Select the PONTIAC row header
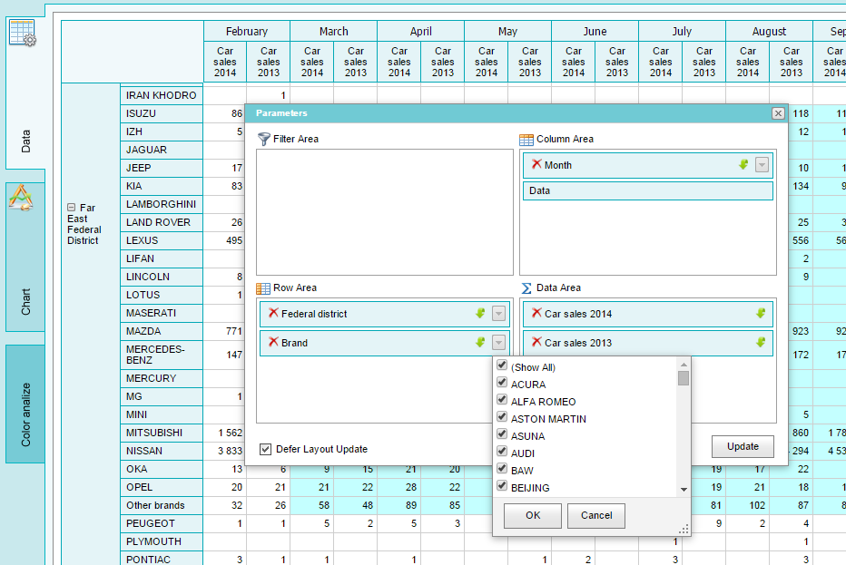This screenshot has width=846, height=565. (162, 560)
